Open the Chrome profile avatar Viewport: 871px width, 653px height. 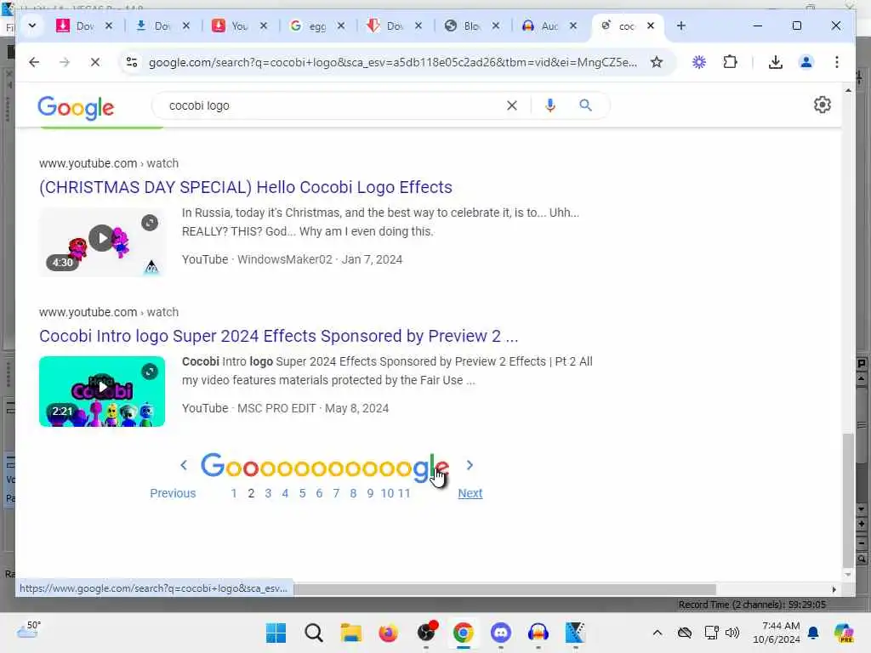click(x=806, y=62)
